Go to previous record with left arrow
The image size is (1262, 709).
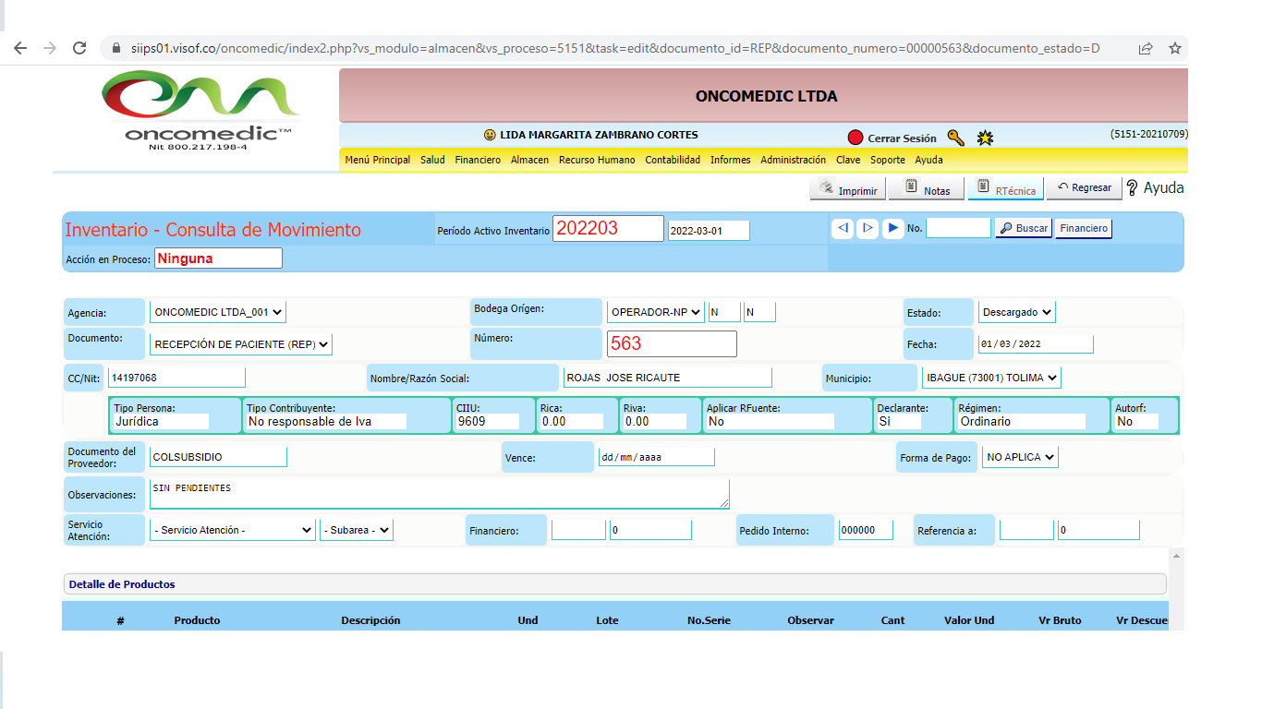(842, 228)
